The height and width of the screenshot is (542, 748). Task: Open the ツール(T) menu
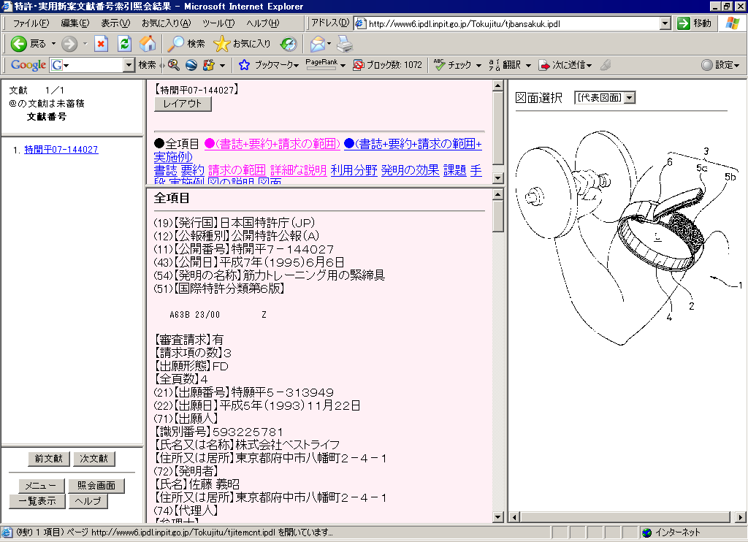click(x=218, y=23)
